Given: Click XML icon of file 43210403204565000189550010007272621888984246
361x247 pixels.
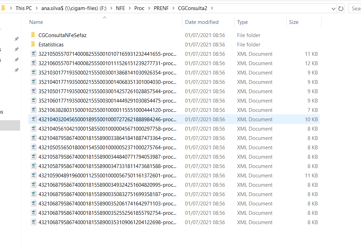Looking at the screenshot, I should click(x=33, y=119).
